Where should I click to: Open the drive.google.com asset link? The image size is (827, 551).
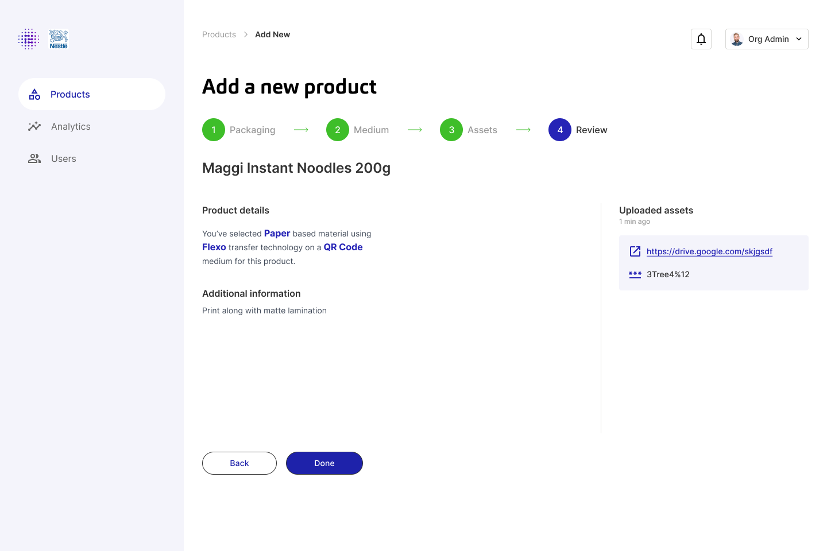709,251
